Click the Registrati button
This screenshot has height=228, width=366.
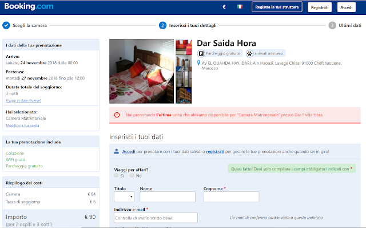[x=320, y=7]
